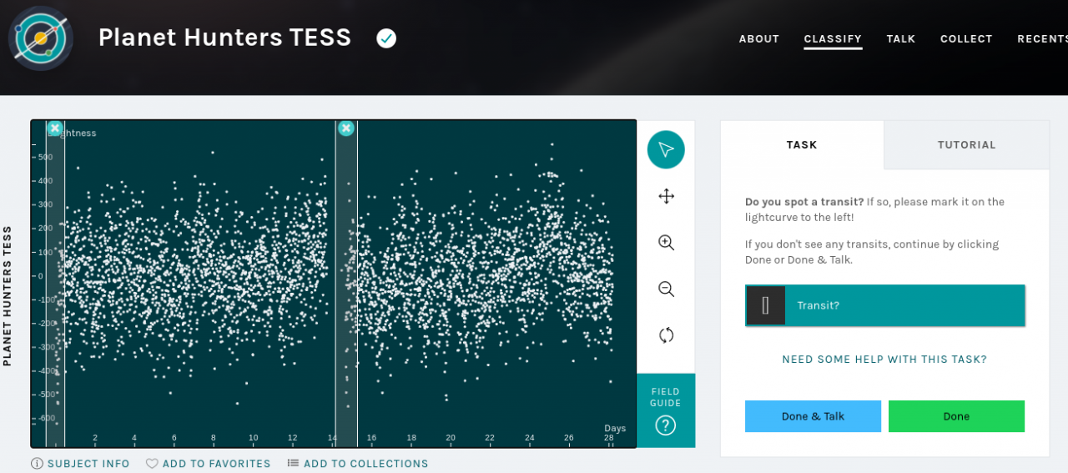Viewport: 1068px width, 473px height.
Task: Remove the transit mark near day 14
Action: [346, 128]
